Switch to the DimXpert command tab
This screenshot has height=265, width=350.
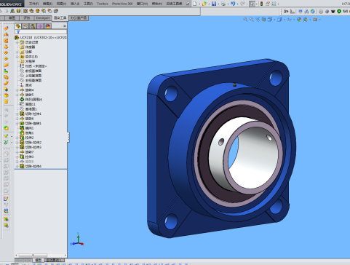[43, 18]
